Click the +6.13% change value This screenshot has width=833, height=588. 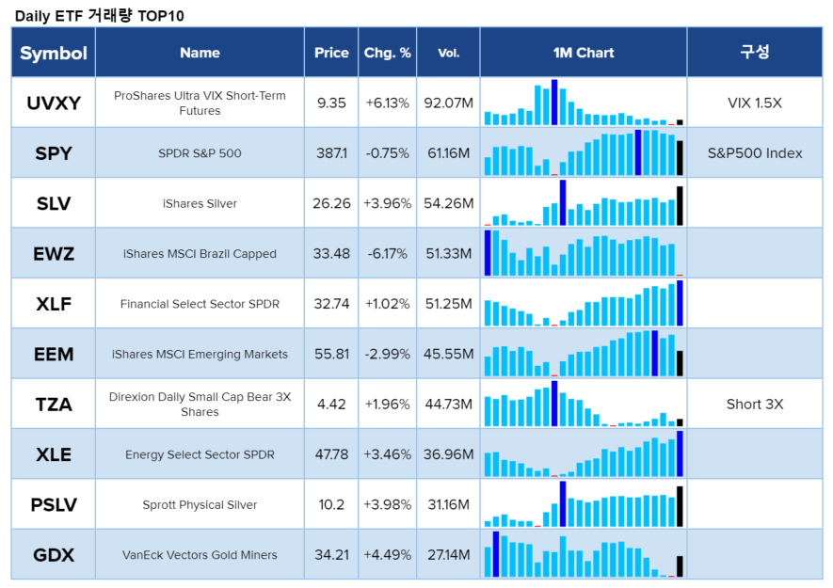tap(387, 103)
